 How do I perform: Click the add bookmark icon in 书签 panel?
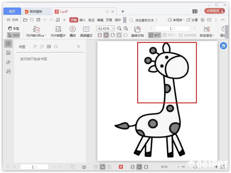[49, 47]
